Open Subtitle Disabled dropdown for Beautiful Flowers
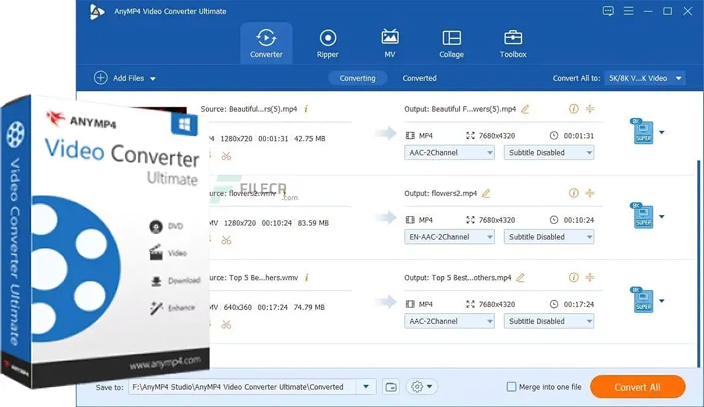This screenshot has height=407, width=704. 549,153
